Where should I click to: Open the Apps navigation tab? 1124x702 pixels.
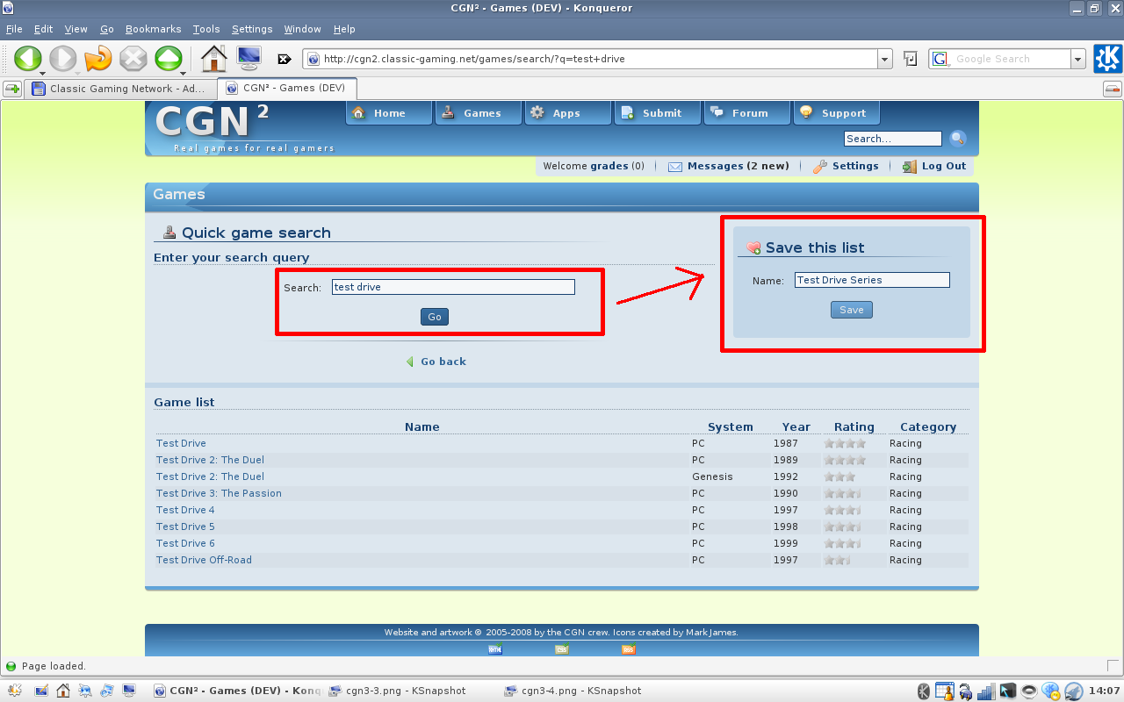click(x=567, y=113)
